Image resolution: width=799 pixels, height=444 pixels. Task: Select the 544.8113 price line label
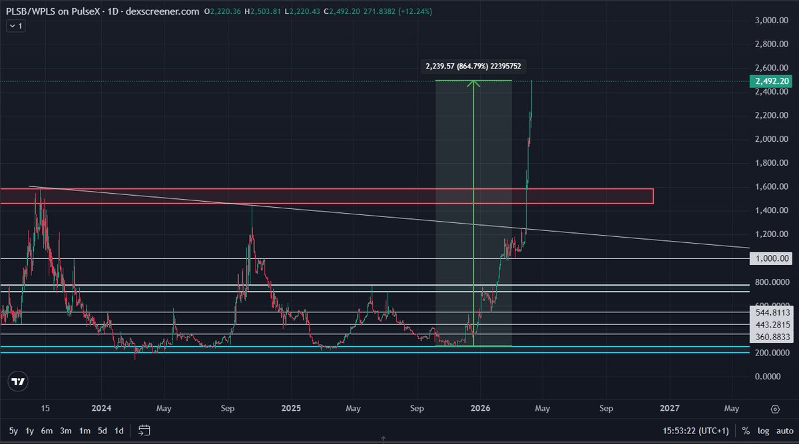tap(773, 312)
